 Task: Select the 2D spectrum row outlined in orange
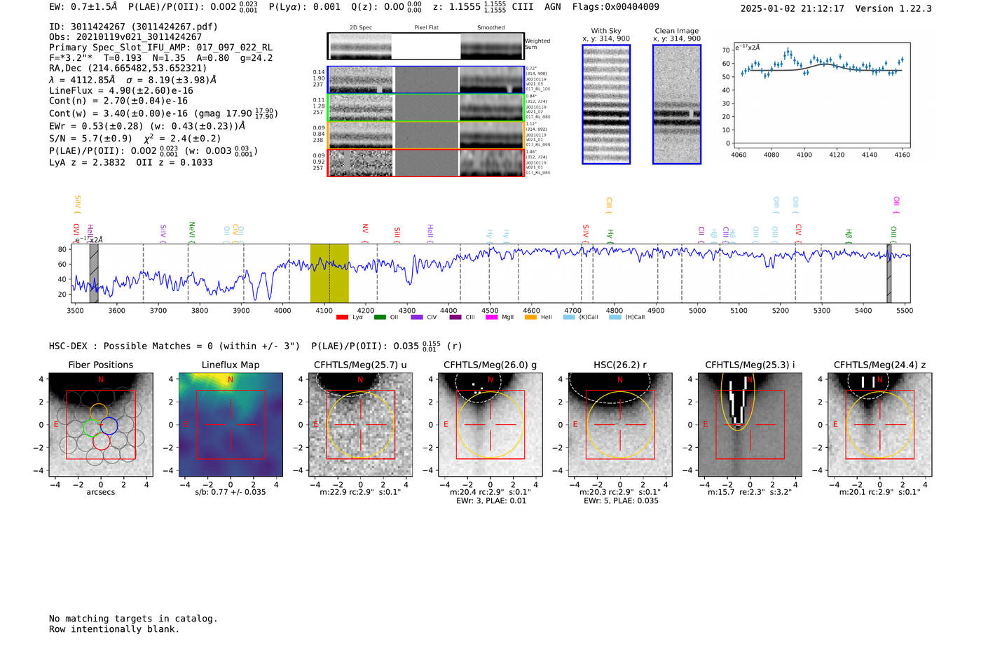(425, 136)
